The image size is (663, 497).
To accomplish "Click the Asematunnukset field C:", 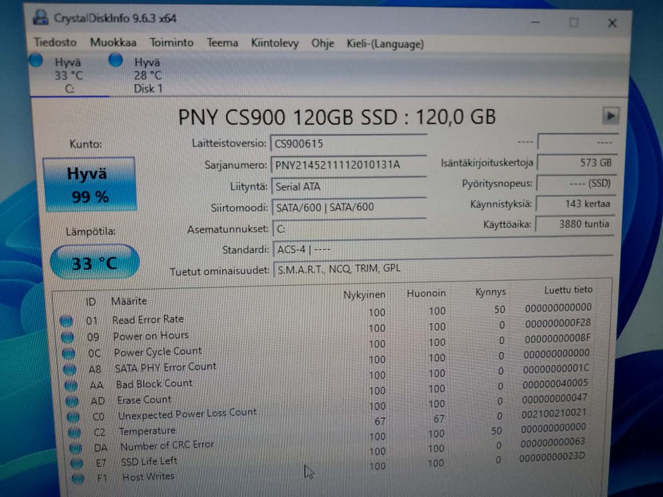I will (x=349, y=228).
